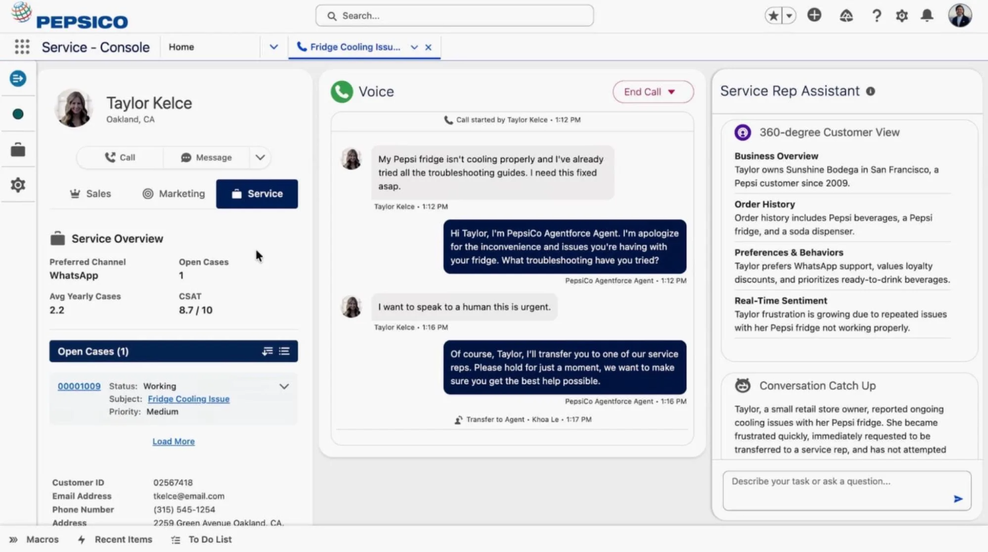Click the PepsiCo logo

pos(70,17)
